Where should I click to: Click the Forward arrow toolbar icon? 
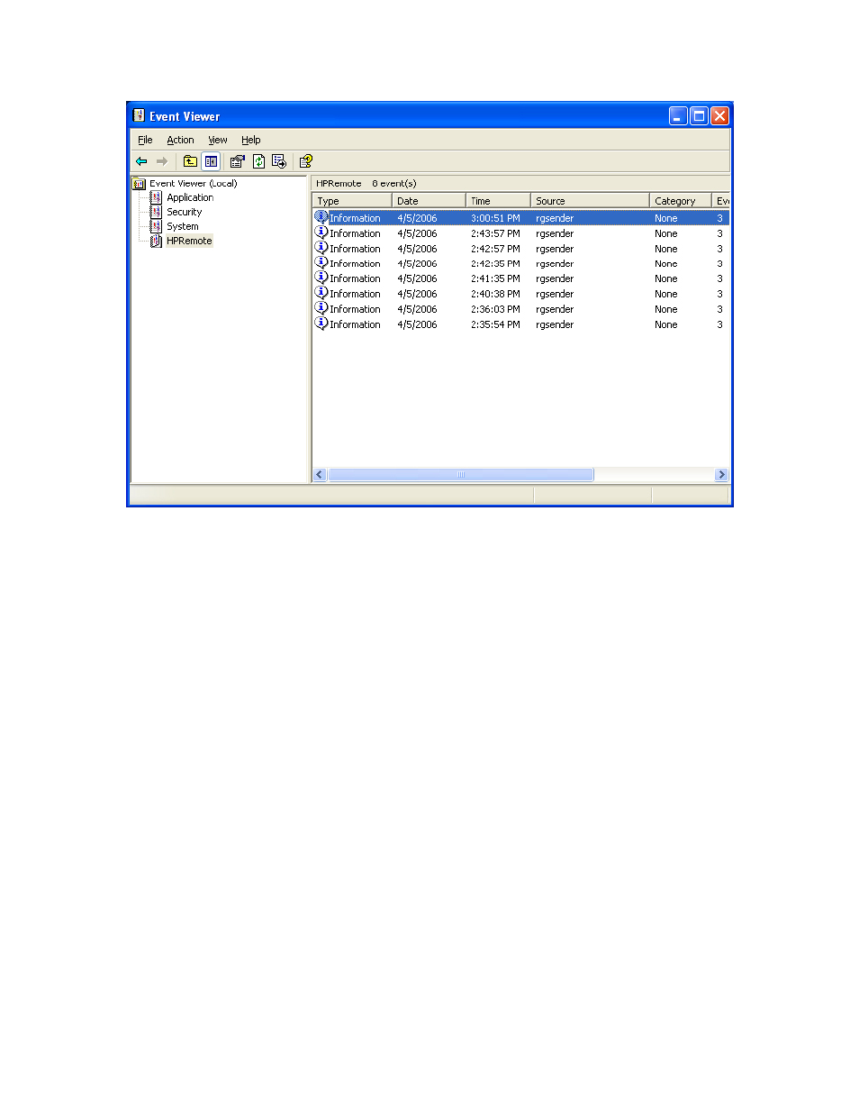tap(162, 161)
